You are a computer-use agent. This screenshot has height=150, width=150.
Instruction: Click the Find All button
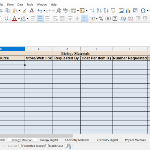tap(13, 146)
